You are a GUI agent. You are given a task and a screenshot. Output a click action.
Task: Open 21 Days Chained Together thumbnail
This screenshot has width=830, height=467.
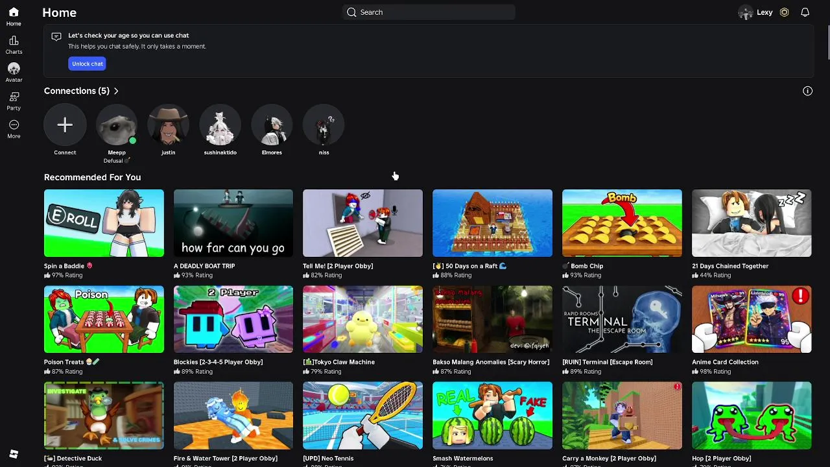pos(752,223)
